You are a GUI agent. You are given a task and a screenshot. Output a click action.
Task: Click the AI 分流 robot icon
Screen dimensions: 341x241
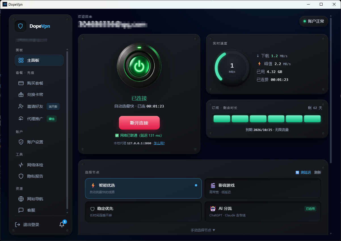(213, 209)
